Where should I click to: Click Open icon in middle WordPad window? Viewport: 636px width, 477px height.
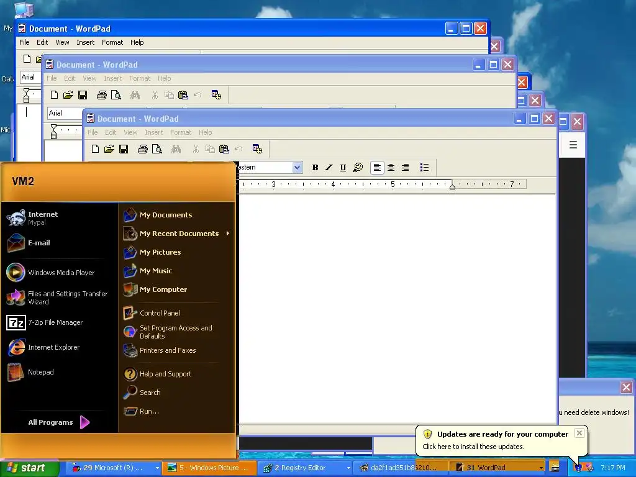click(68, 95)
